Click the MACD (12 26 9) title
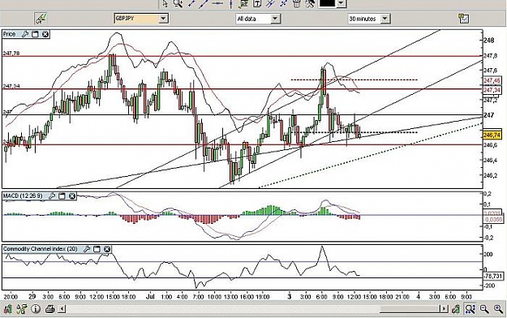This screenshot has height=318, width=507. point(23,196)
